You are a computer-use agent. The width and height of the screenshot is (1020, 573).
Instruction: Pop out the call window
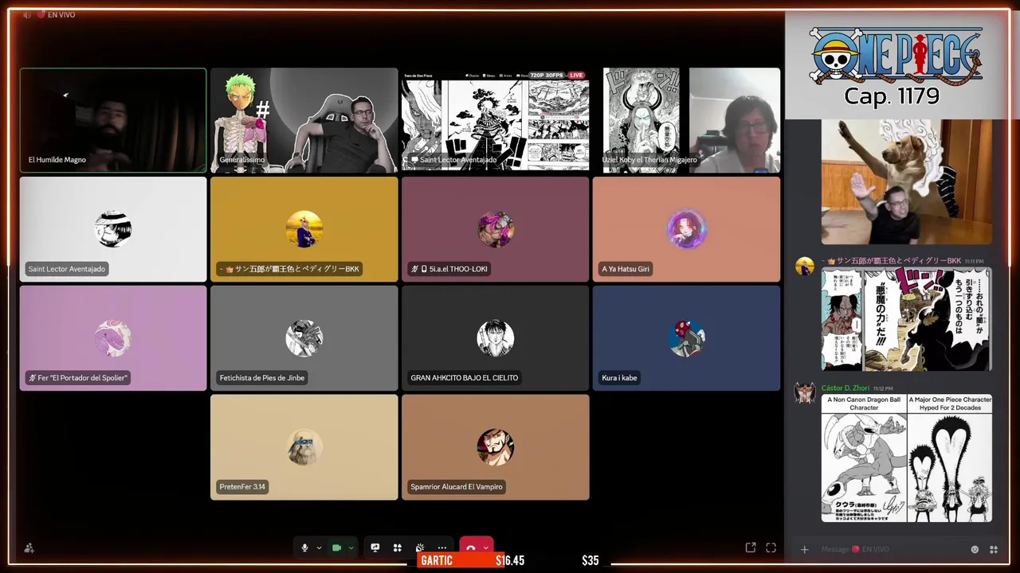coord(750,548)
